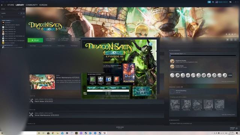Select FINAL FANTASY THE ZODIAC AGE entry
The image size is (240, 135).
(14, 36)
